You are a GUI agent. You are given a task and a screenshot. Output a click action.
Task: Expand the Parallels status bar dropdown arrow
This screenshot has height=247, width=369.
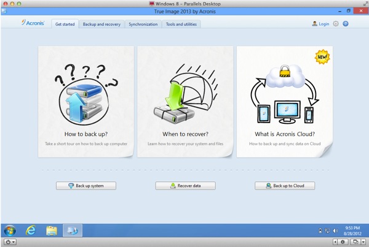[x=363, y=242]
